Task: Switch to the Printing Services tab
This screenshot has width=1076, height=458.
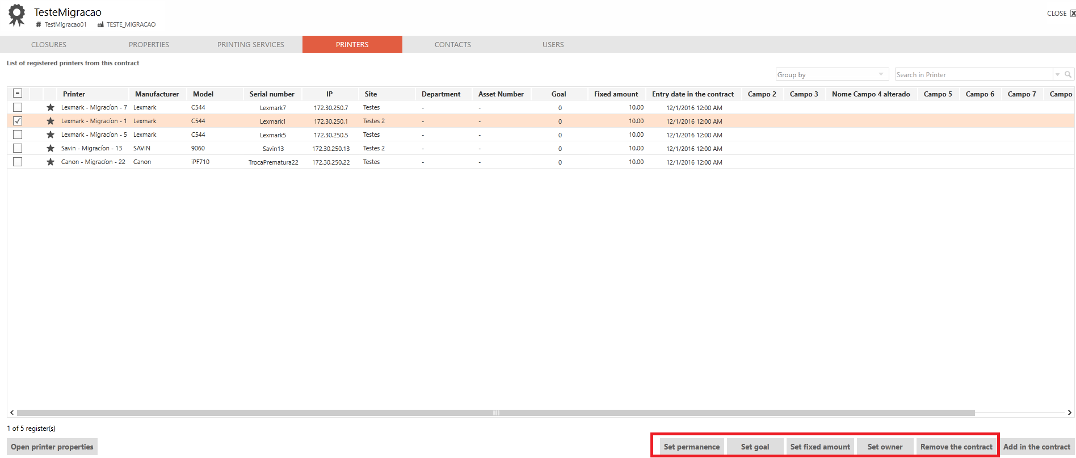Action: pos(250,44)
